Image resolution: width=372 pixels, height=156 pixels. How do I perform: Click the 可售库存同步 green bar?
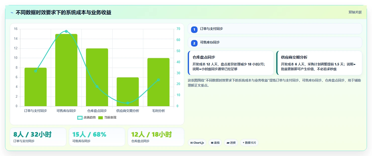click(x=66, y=70)
